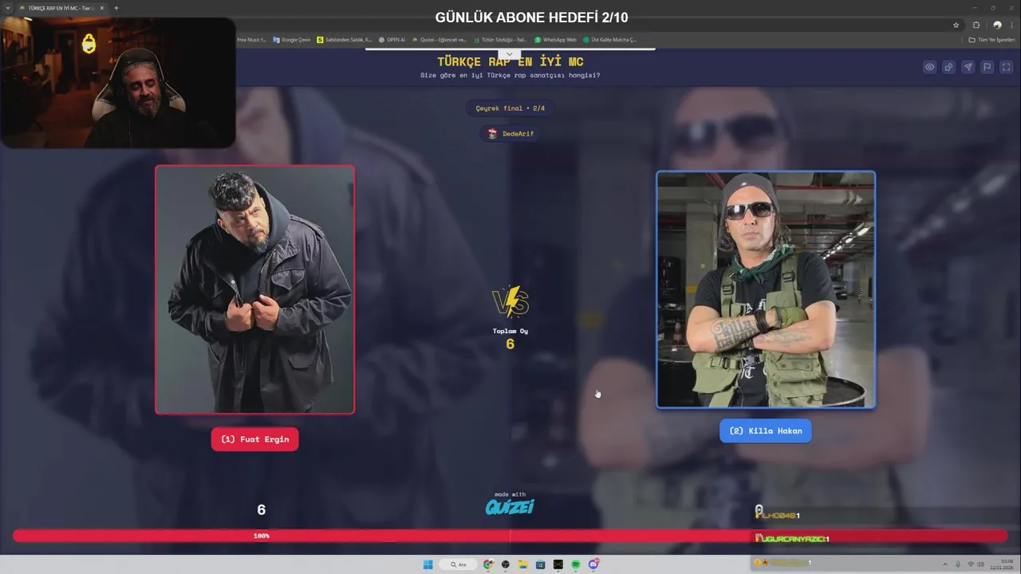Screen dimensions: 1021x574
Task: Click the Fuat Ergin vote count 6
Action: click(261, 510)
